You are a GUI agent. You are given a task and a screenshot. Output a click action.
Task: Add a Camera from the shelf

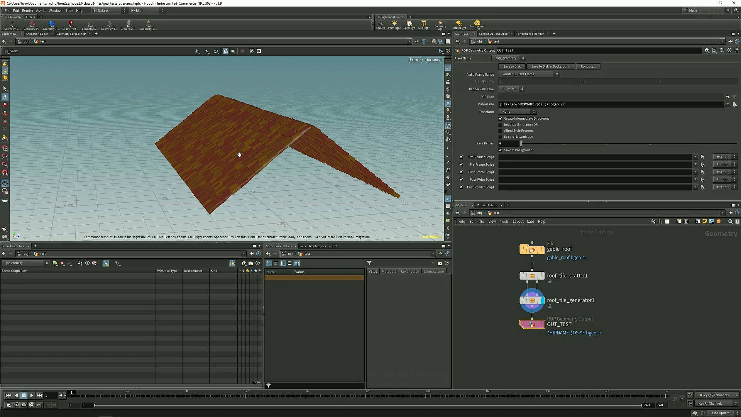[x=381, y=24]
